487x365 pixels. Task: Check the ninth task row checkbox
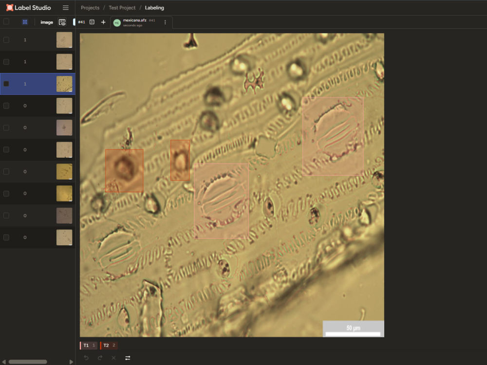[x=6, y=216]
